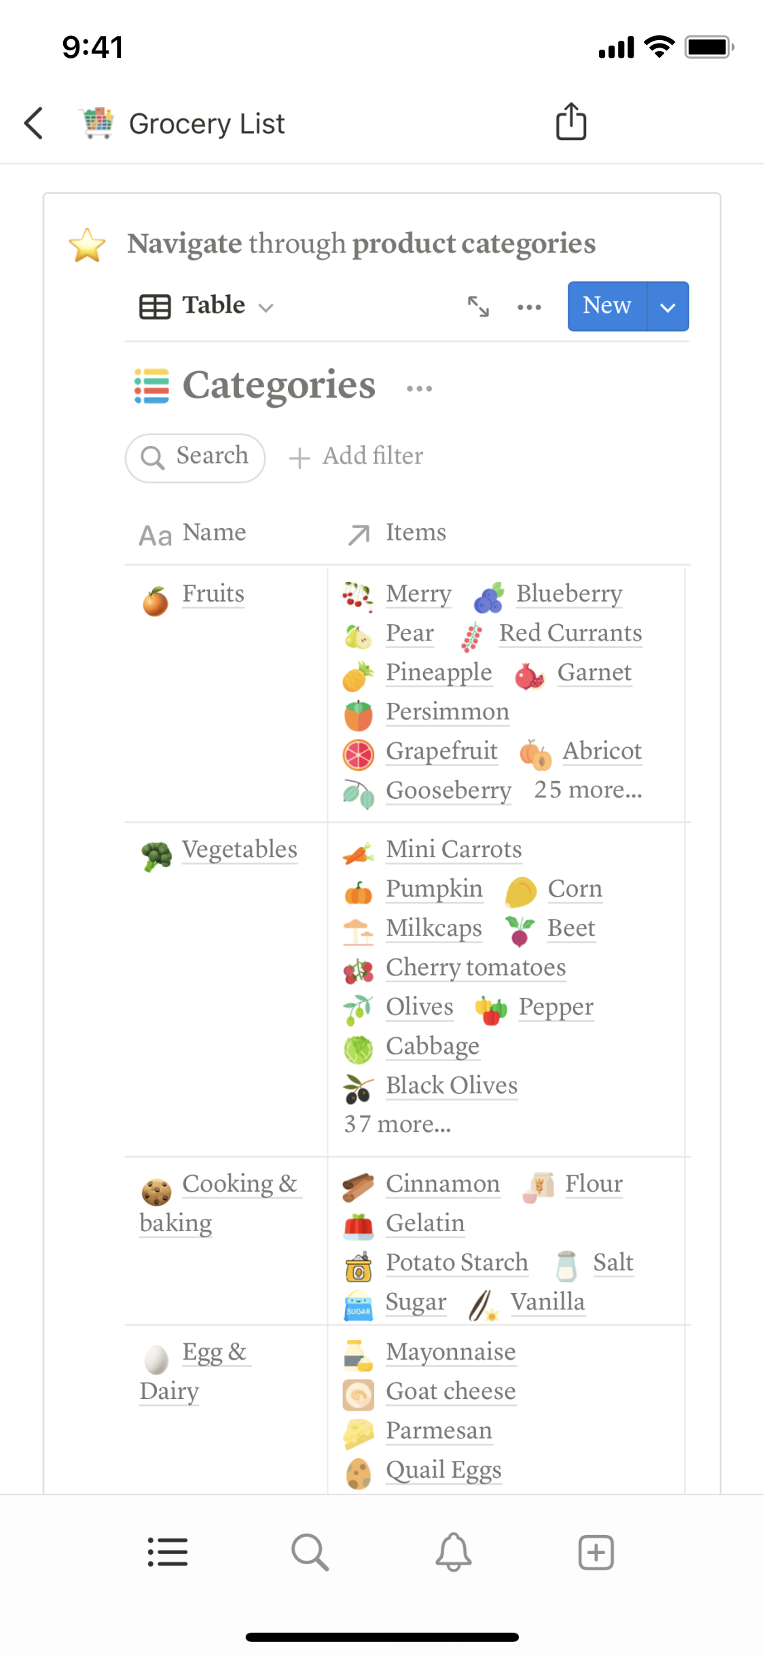Screen dimensions: 764x1656
Task: Open the bottom bar list menu icon
Action: [168, 1553]
